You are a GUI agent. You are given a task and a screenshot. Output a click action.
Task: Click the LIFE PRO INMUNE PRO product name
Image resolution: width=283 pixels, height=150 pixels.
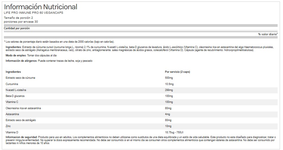coord(34,13)
